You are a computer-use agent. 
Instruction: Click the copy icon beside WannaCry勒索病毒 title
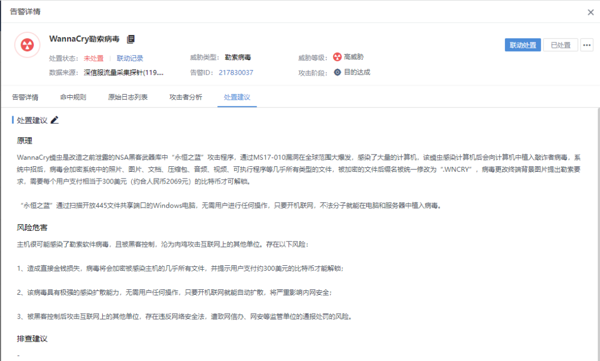[131, 39]
